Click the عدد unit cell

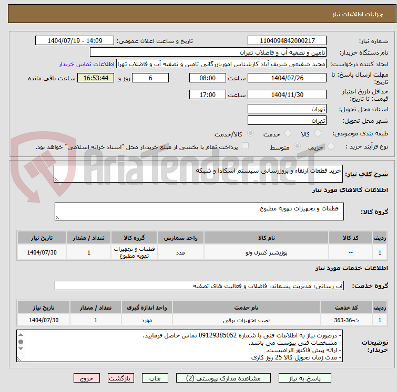pyautogui.click(x=180, y=252)
